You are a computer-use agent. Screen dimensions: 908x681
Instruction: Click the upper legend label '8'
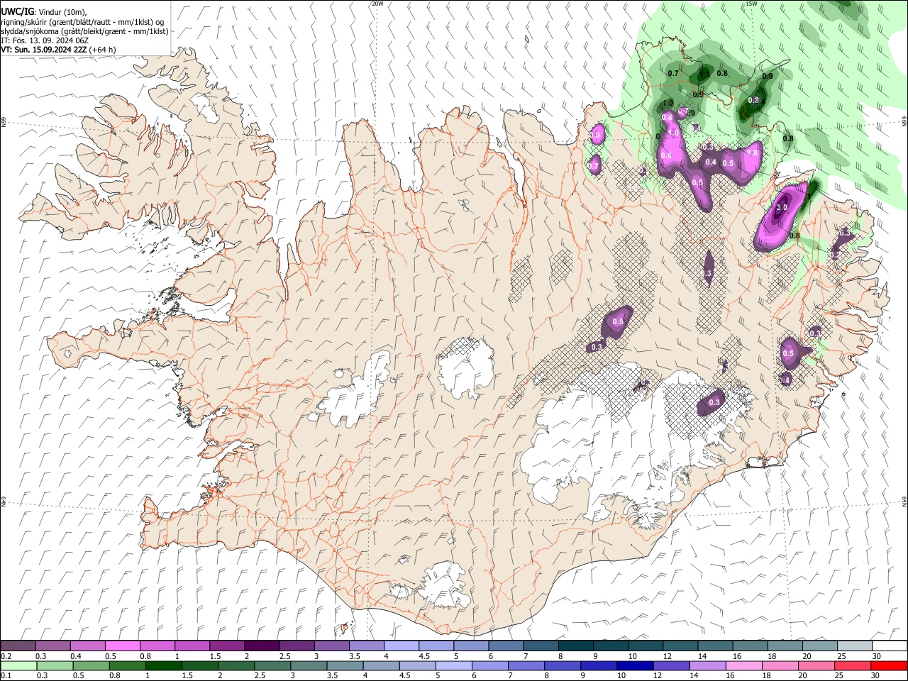click(560, 656)
